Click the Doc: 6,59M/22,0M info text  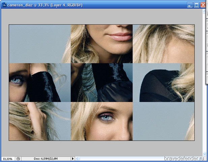click(46, 159)
